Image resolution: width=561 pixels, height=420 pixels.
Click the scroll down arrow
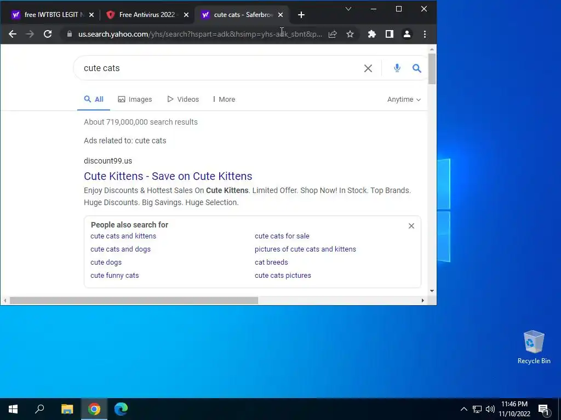pyautogui.click(x=432, y=291)
